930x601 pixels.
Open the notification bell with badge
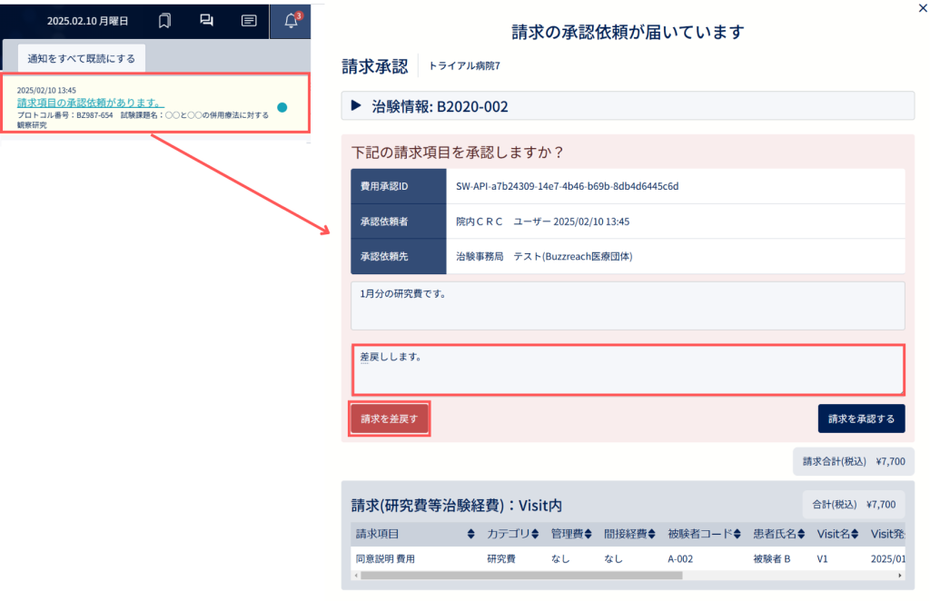[291, 21]
